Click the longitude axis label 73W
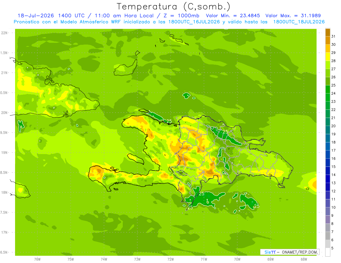 [137, 259]
